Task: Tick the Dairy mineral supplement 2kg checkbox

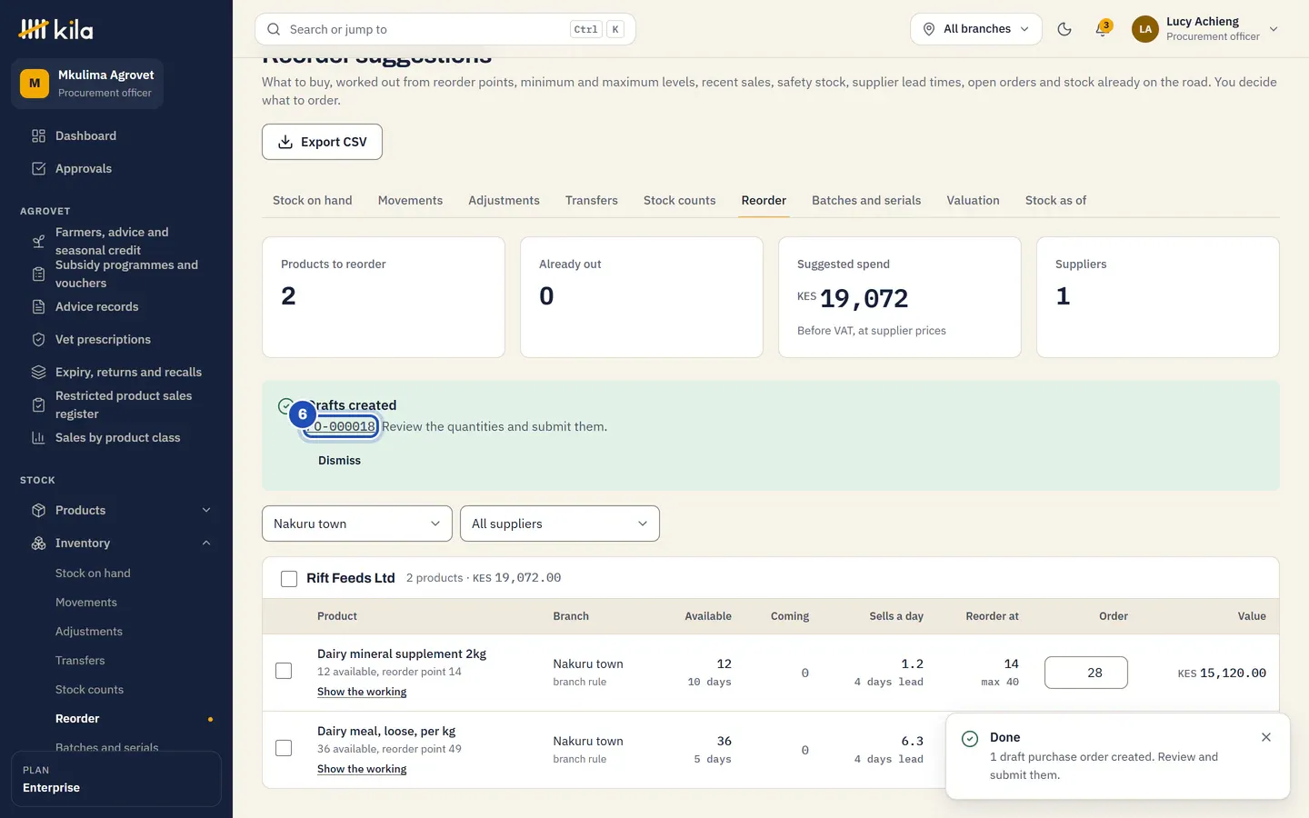Action: pos(284,671)
